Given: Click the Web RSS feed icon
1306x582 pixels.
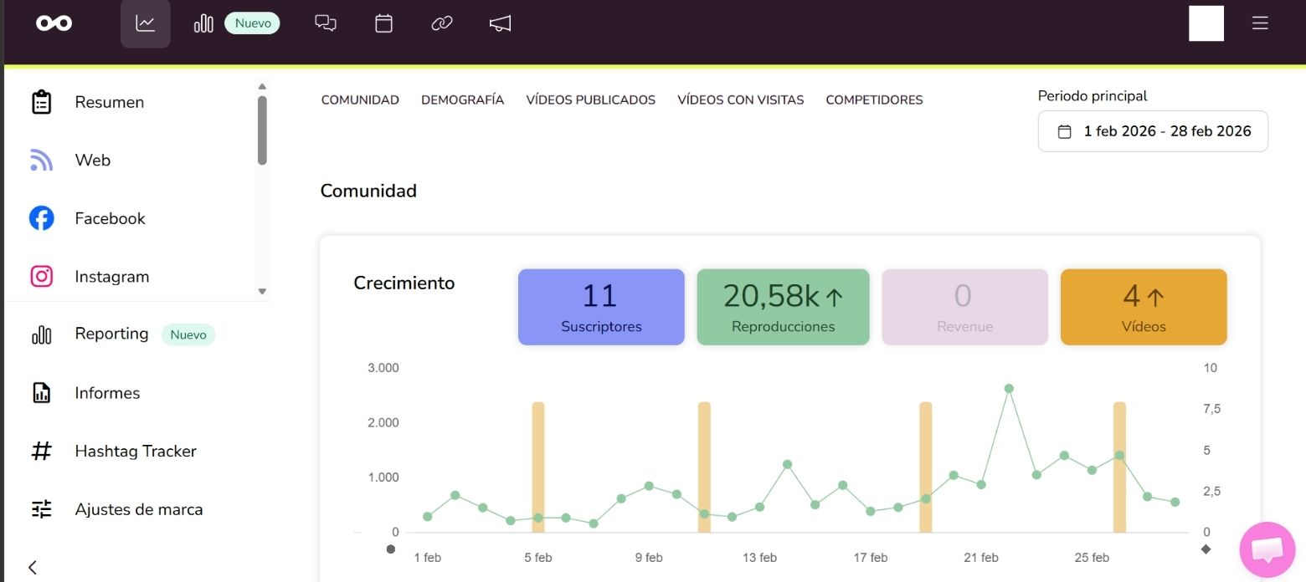Looking at the screenshot, I should coord(41,160).
